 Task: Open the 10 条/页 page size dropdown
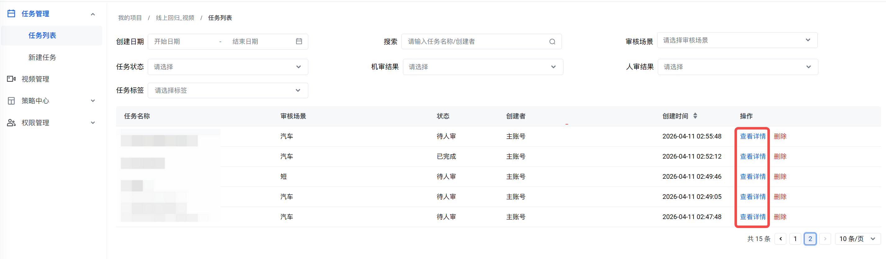[x=858, y=239]
